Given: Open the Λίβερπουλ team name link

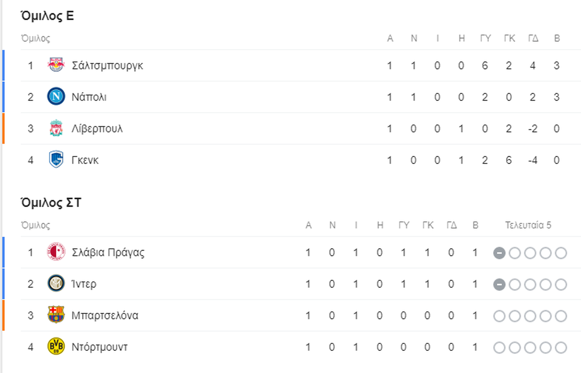Looking at the screenshot, I should (x=97, y=129).
